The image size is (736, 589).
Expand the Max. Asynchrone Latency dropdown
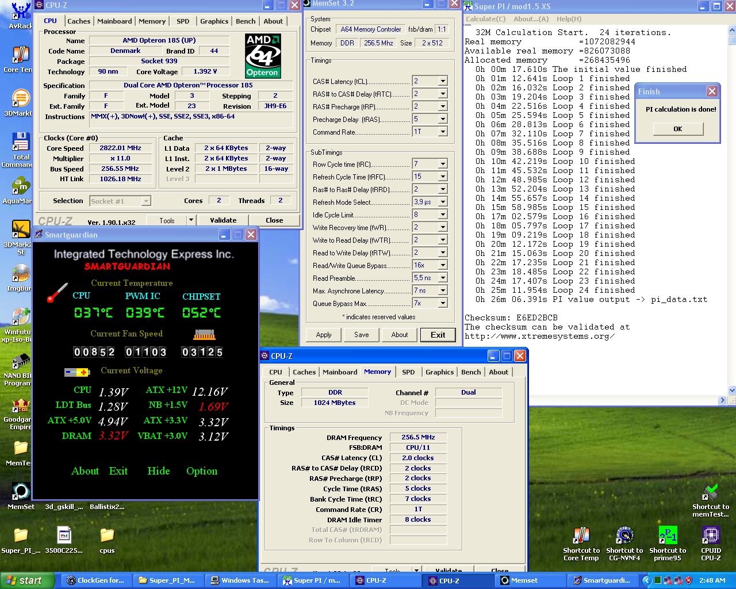442,290
